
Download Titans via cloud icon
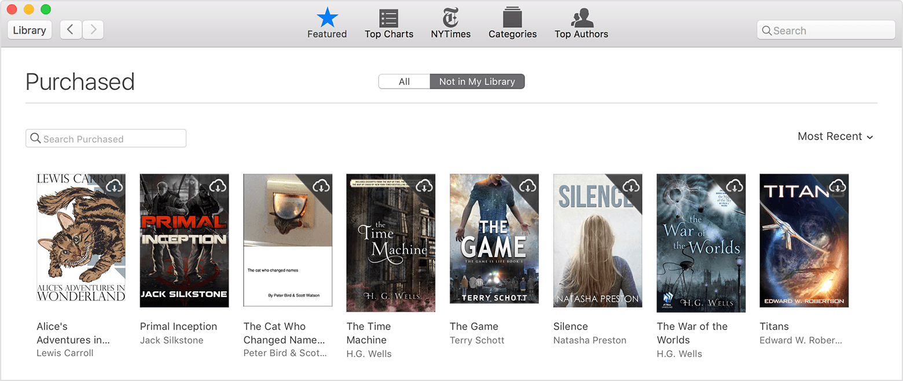pos(838,185)
